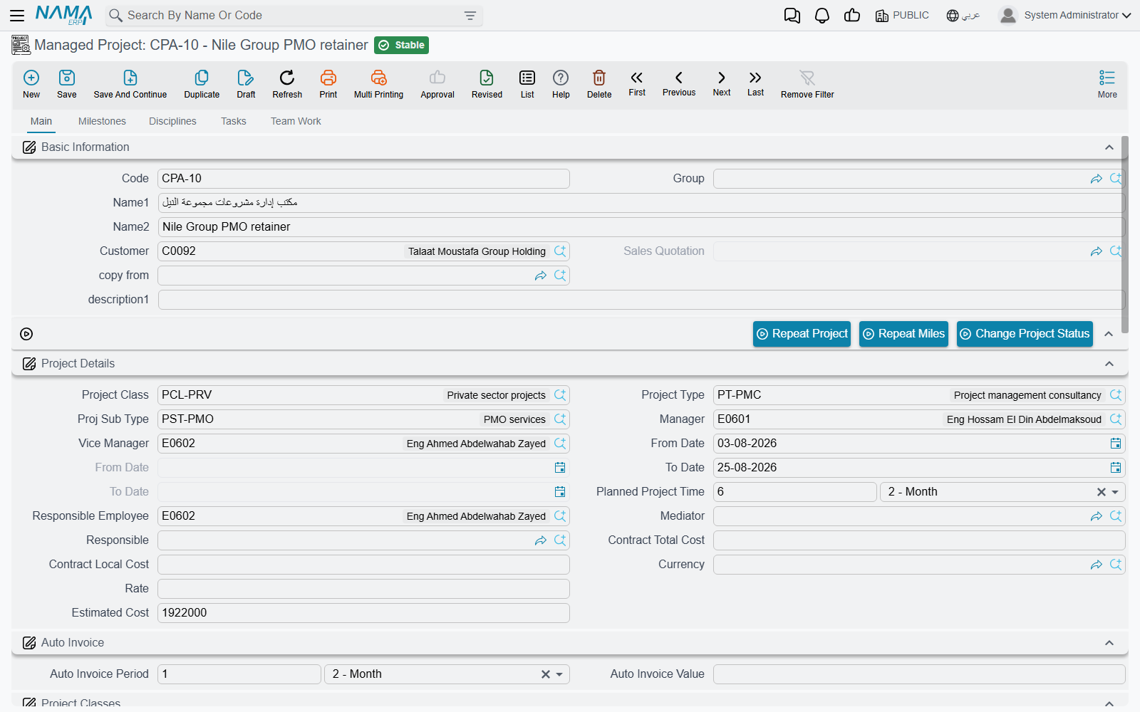This screenshot has height=712, width=1140.
Task: Clear Planned Project Time Month unit
Action: (1102, 492)
